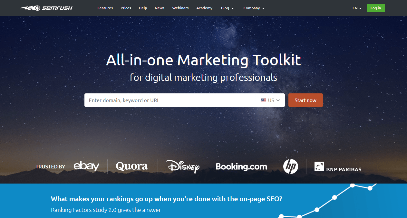Open the Features menu item

pyautogui.click(x=105, y=8)
